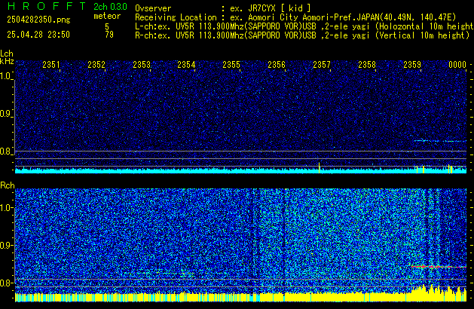Screen dimensions: 474x309
Task: Click the Lch 1.0 kHz axis label
Action: 5,76
